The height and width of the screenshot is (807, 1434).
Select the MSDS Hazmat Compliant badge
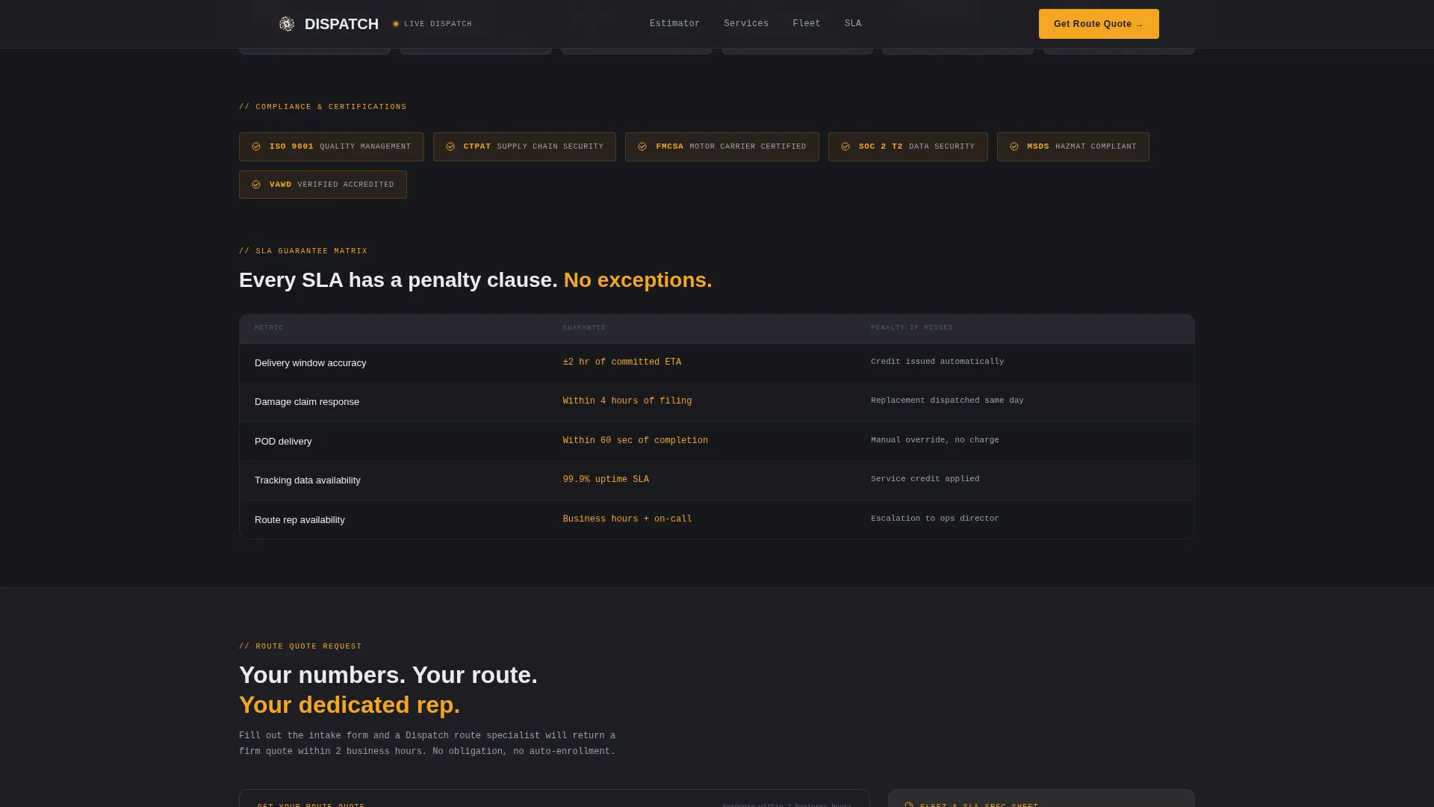click(1073, 146)
